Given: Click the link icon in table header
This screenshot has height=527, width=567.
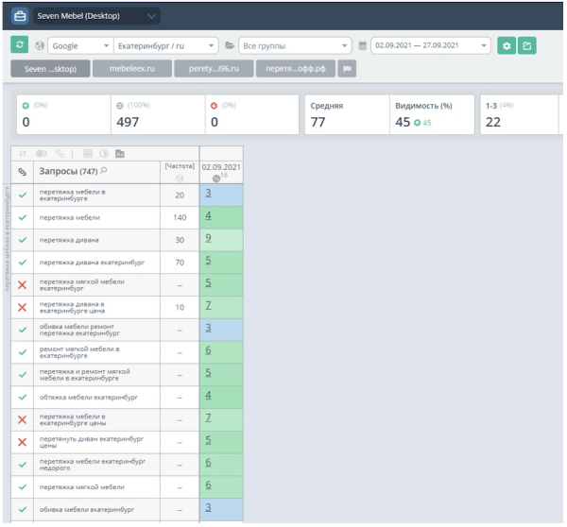Looking at the screenshot, I should 23,171.
